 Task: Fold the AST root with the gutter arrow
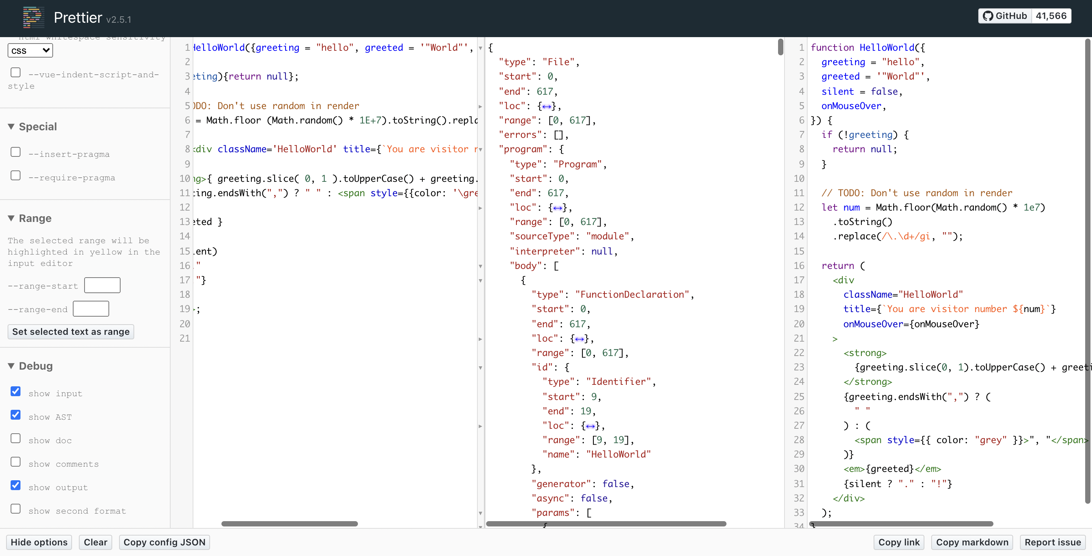[480, 48]
